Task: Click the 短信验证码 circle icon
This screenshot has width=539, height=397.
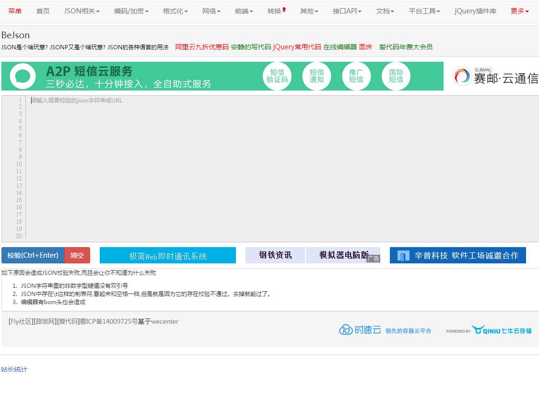Action: coord(277,76)
